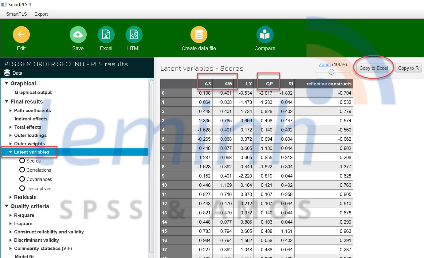Click the SmartPLS 4 title bar app icon
Screen dimensions: 424x258
pos(4,4)
